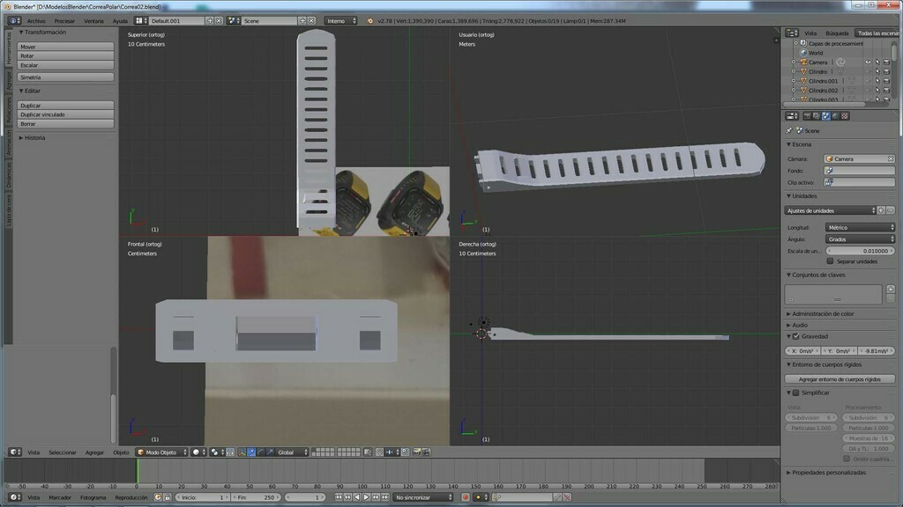
Task: Click Agregar entorno de cuerpos rígidos
Action: click(x=840, y=378)
